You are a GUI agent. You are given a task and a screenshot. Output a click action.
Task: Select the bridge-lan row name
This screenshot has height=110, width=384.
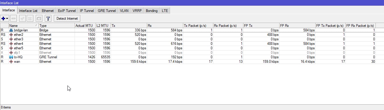[x=21, y=30]
